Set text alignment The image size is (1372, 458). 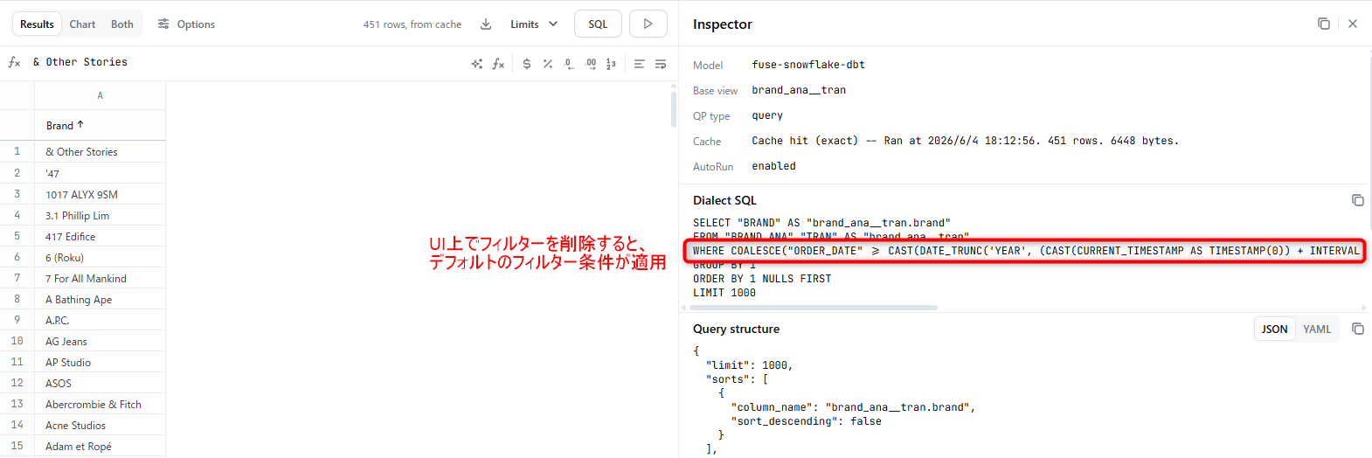pos(640,64)
